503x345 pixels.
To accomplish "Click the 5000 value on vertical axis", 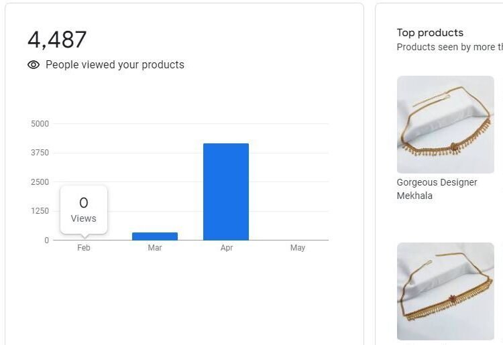I will click(40, 124).
